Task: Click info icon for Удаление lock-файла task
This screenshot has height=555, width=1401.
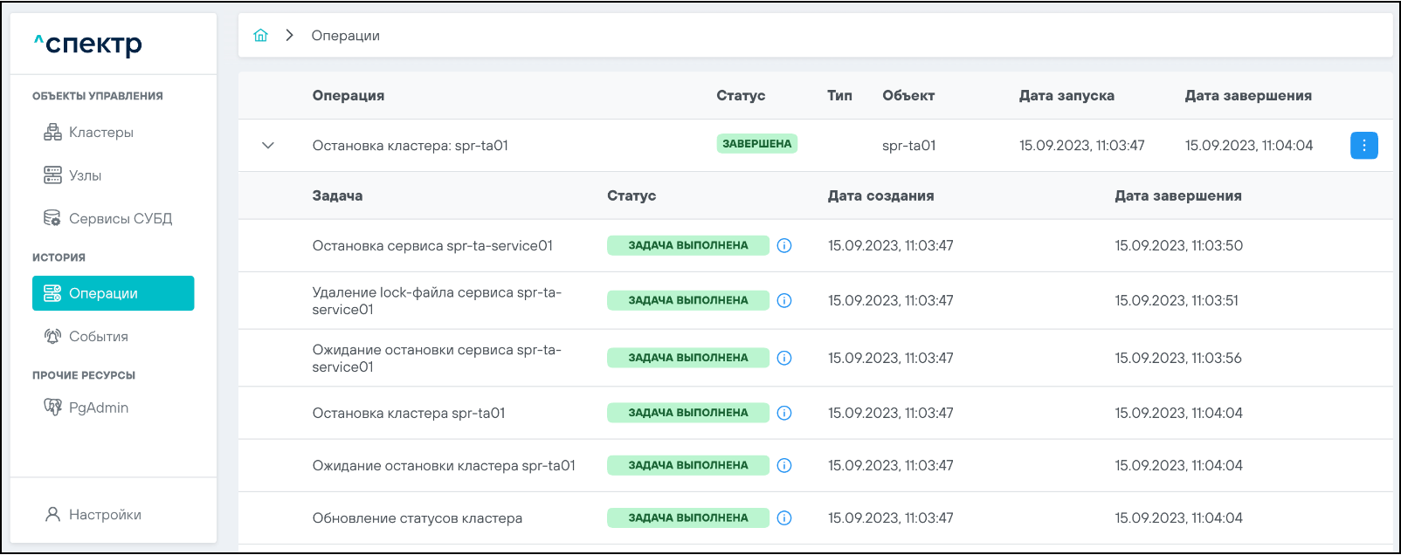Action: (784, 301)
